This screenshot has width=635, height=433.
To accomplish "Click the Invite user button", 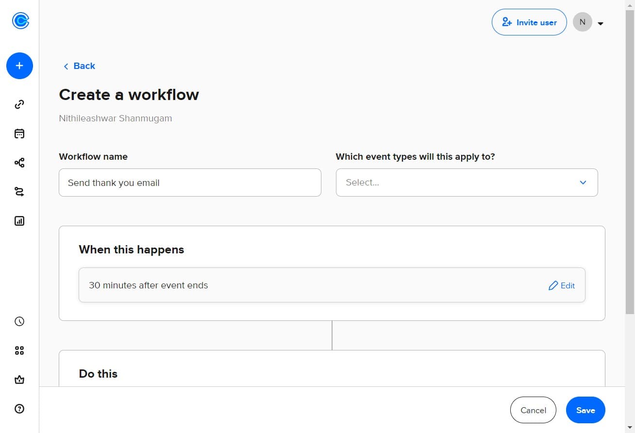I will (529, 22).
